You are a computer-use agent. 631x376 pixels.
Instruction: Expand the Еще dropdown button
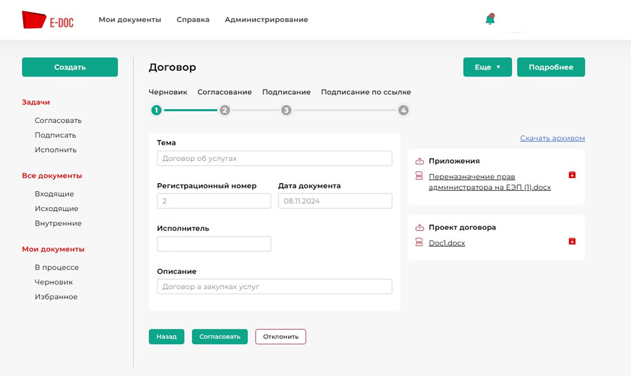[x=487, y=68]
